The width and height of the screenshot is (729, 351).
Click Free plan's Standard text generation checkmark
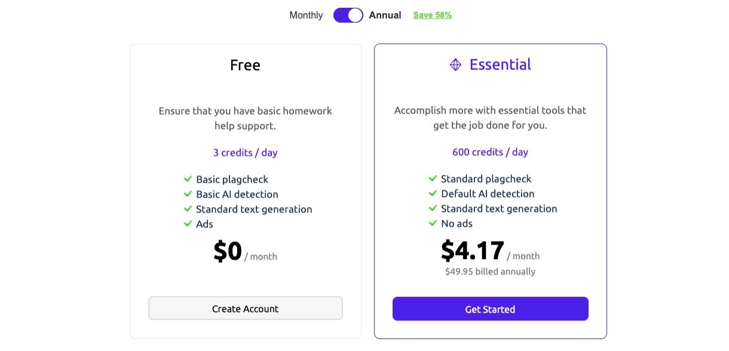tap(188, 209)
